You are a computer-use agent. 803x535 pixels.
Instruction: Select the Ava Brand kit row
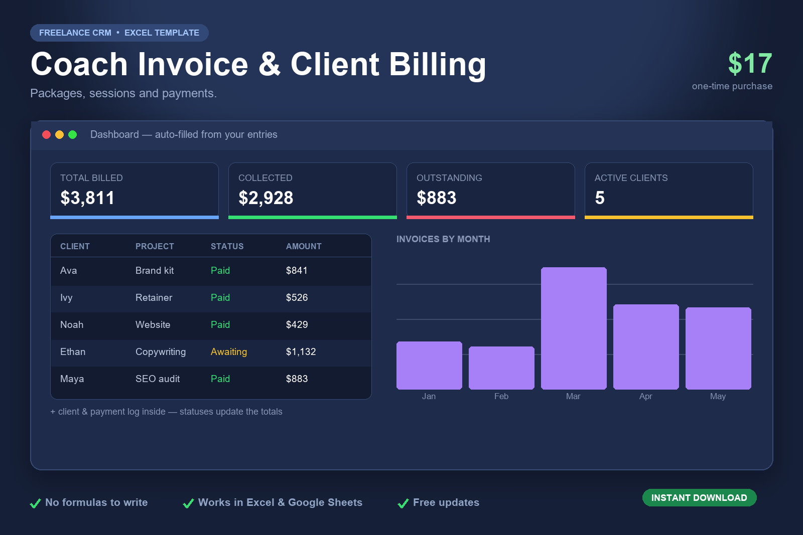tap(211, 271)
